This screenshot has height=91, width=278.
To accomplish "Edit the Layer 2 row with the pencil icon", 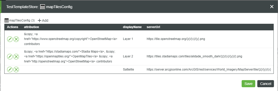I will (10, 57).
